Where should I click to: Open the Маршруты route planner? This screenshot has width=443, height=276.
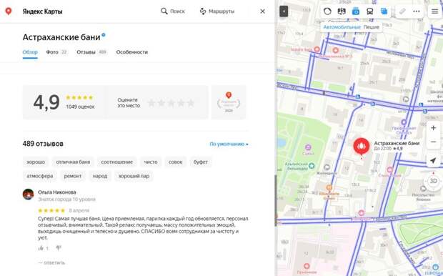[x=217, y=11]
